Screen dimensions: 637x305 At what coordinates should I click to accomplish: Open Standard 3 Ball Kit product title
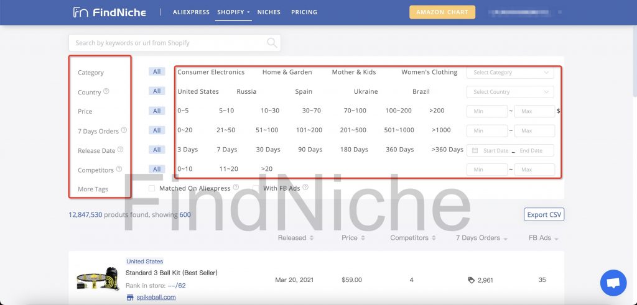(x=172, y=273)
